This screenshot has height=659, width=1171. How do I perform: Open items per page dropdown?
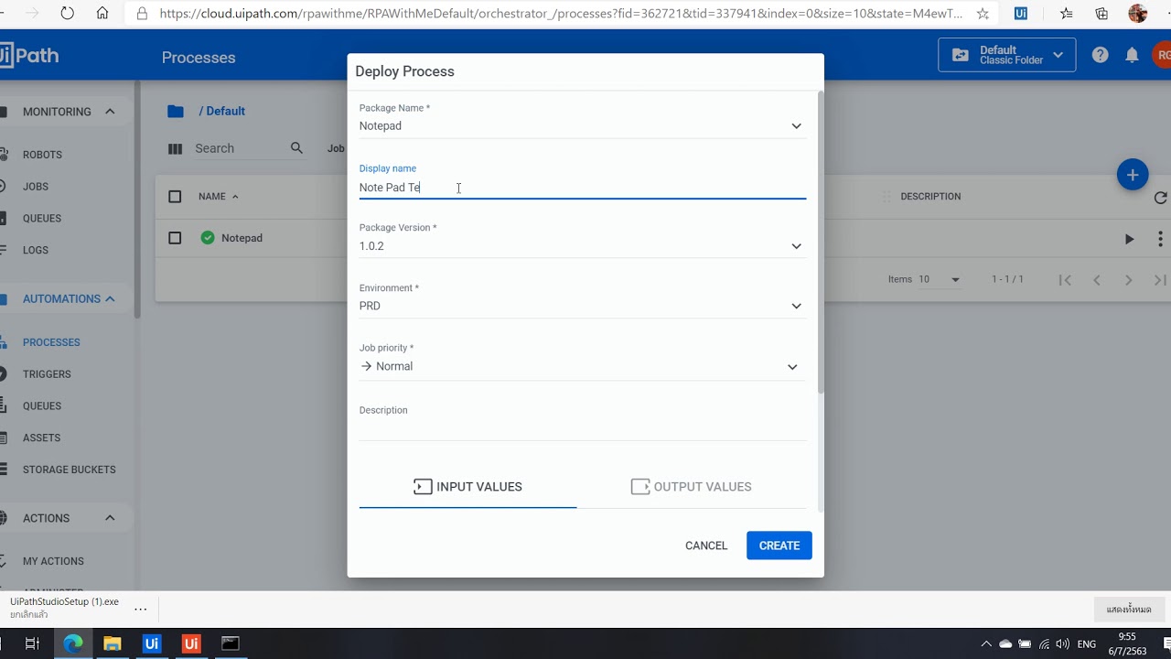click(940, 279)
